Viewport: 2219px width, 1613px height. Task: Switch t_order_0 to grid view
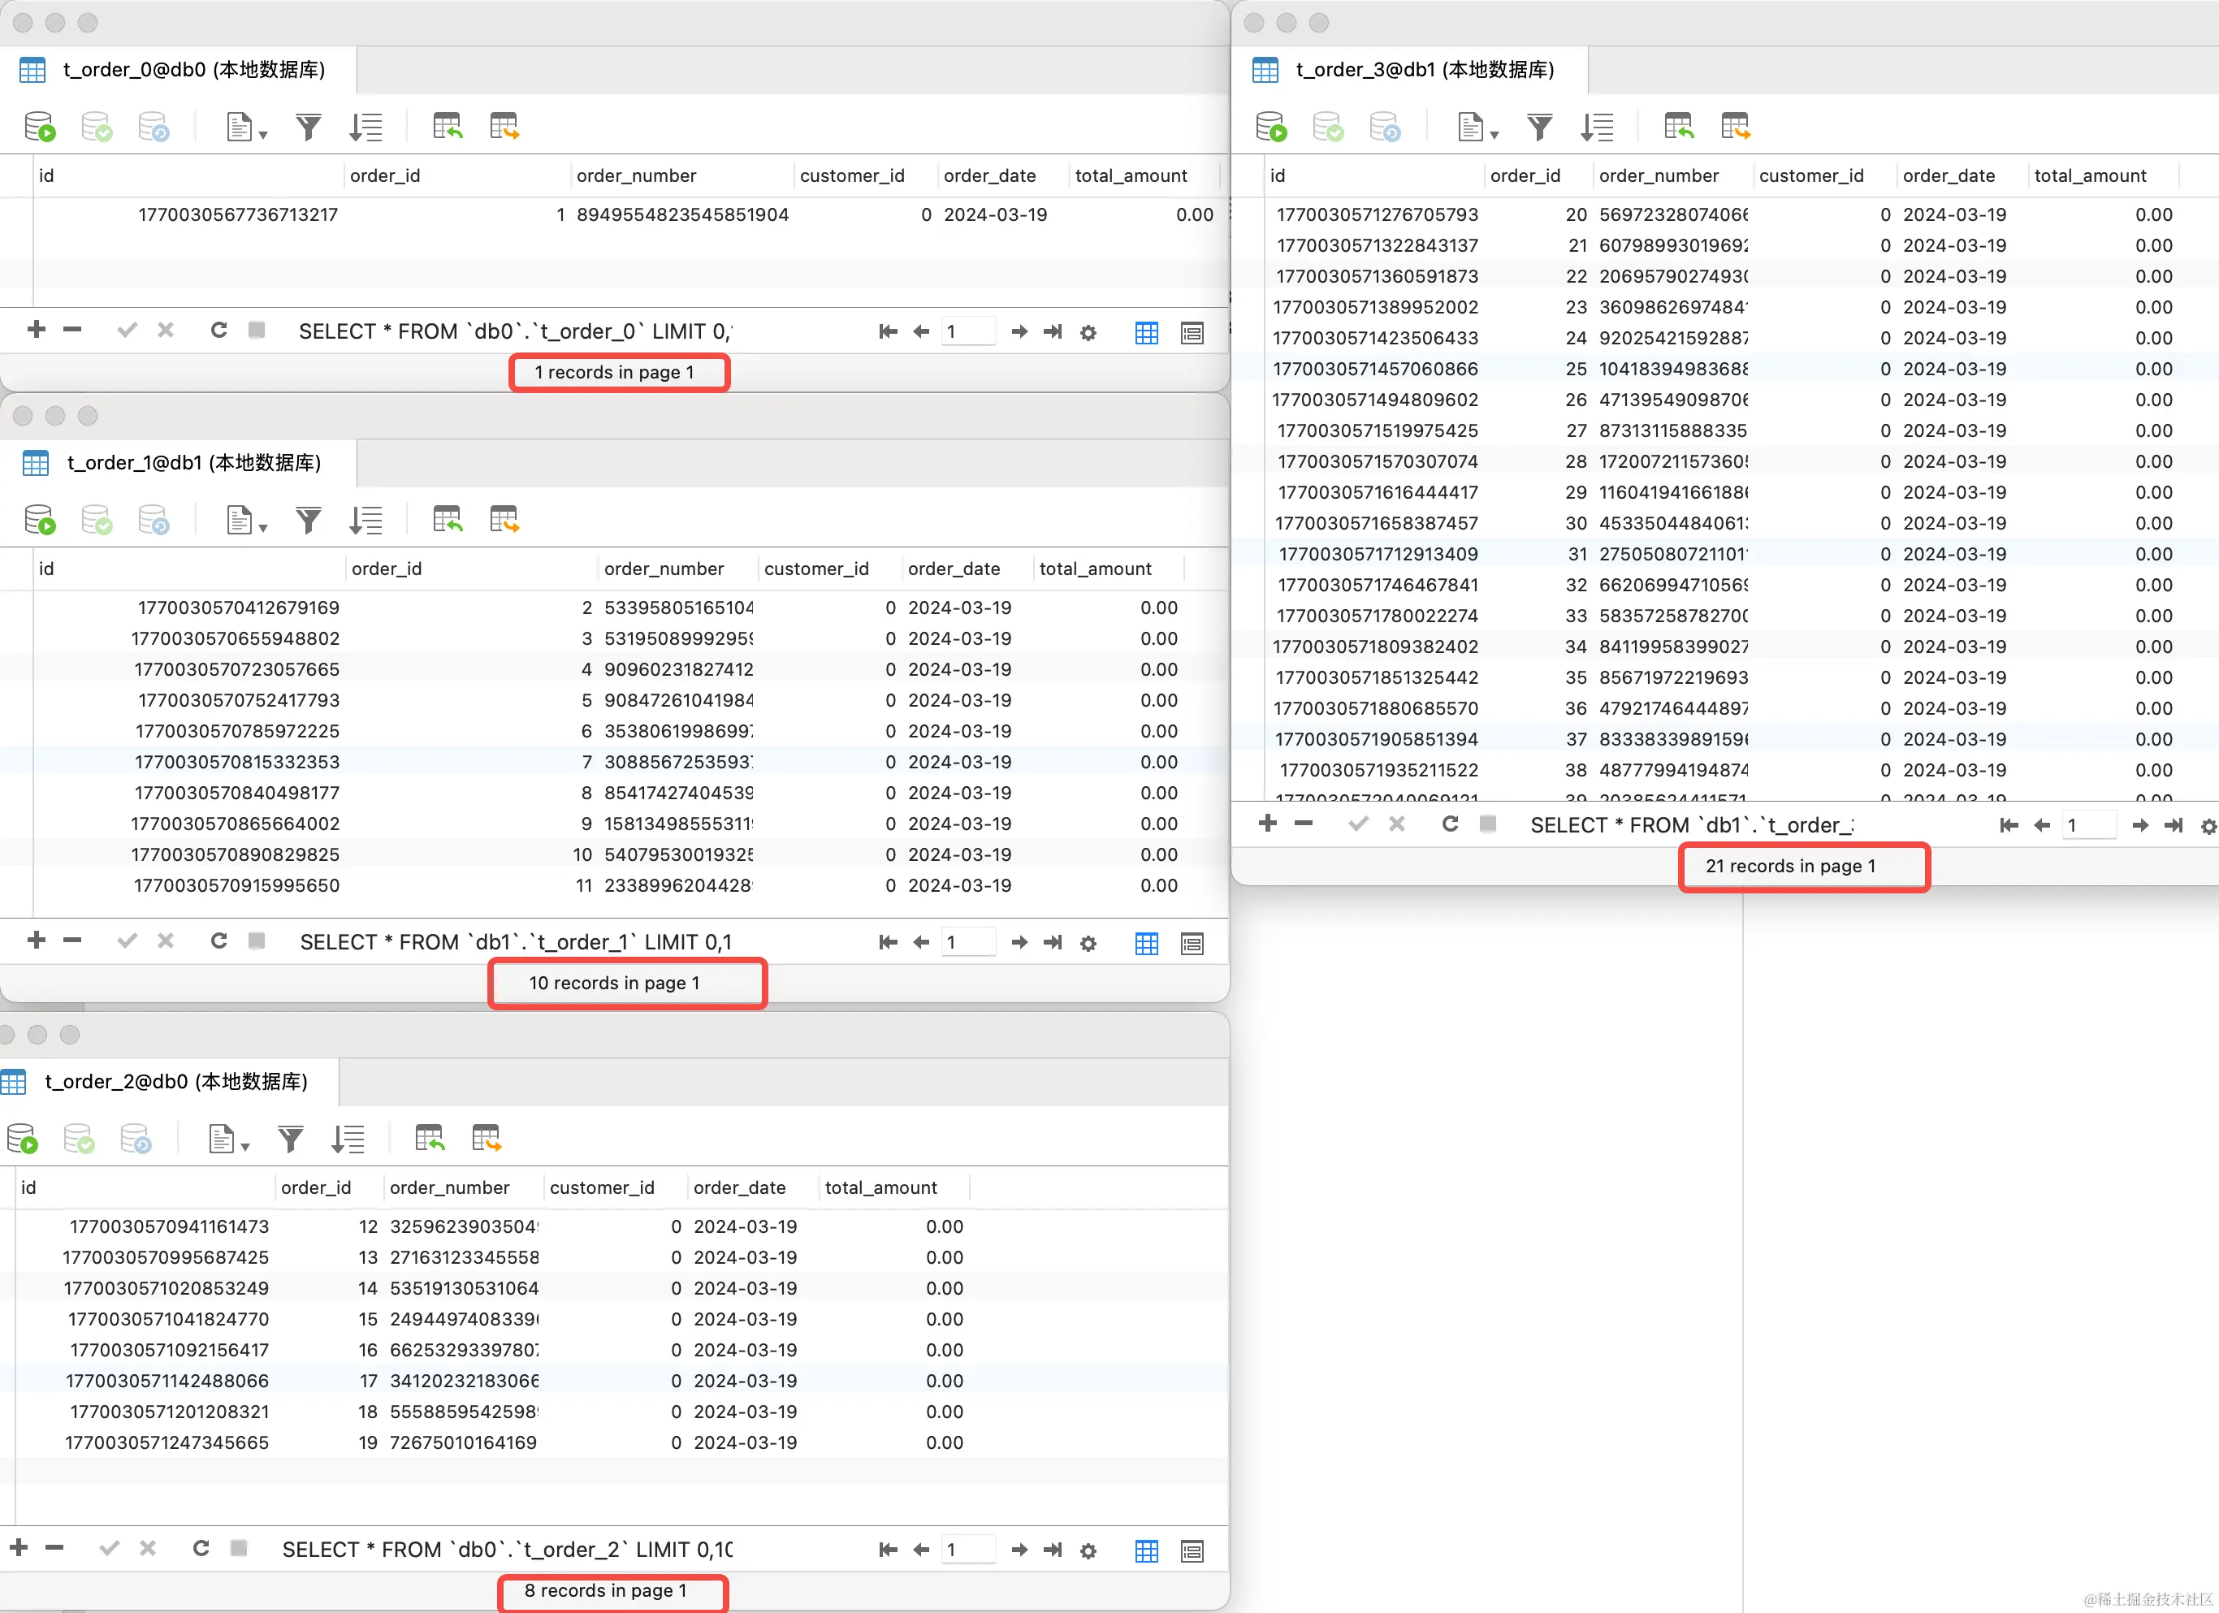coord(1146,332)
